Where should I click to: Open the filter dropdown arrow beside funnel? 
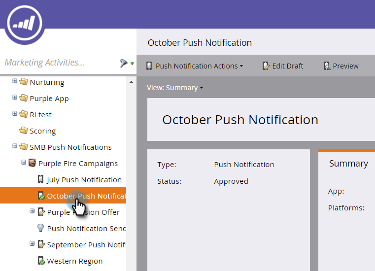click(x=132, y=64)
